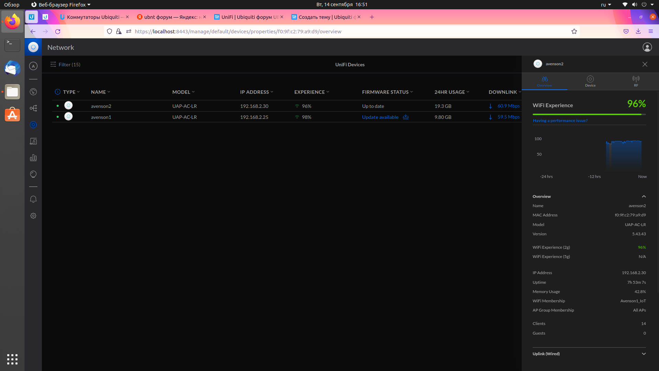
Task: Sort by 24HR USAGE column header
Action: coord(452,92)
